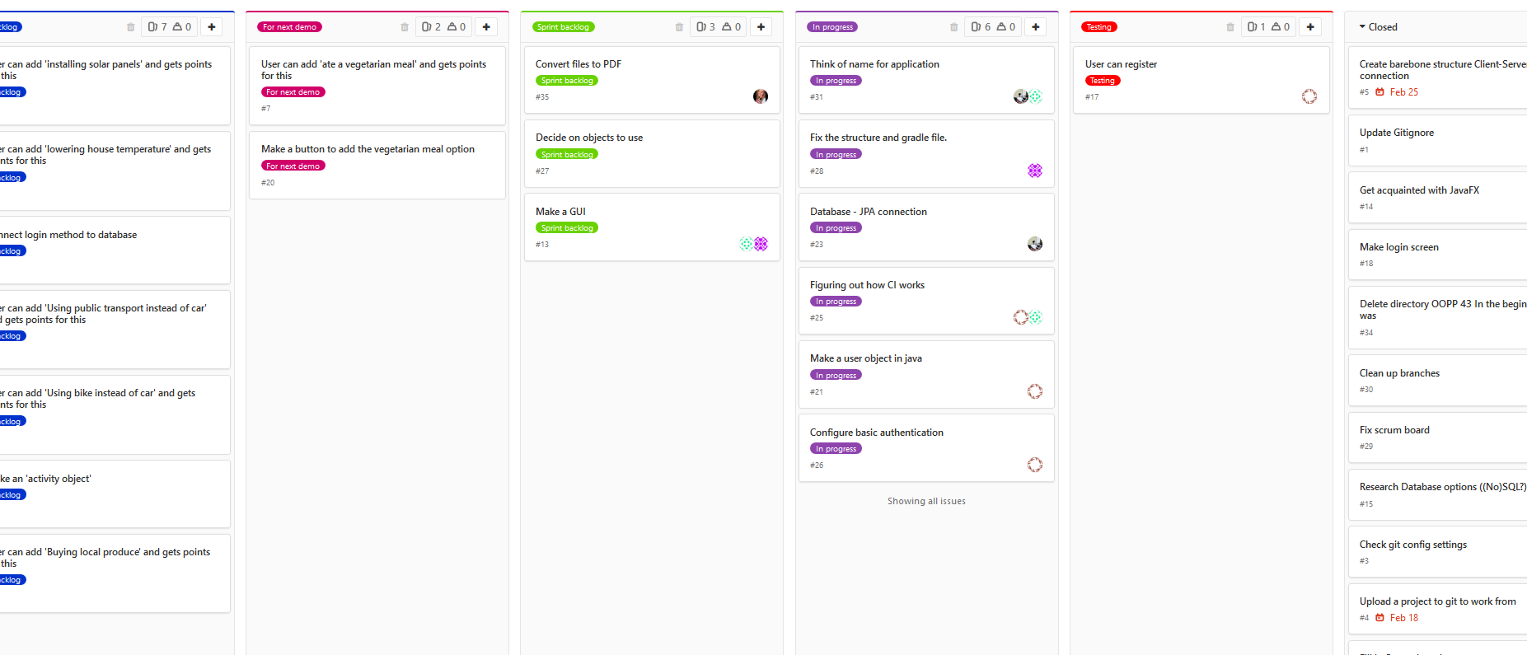Screen dimensions: 1527x655
Task: Add new issue to Sprint backlog list
Action: pyautogui.click(x=761, y=27)
